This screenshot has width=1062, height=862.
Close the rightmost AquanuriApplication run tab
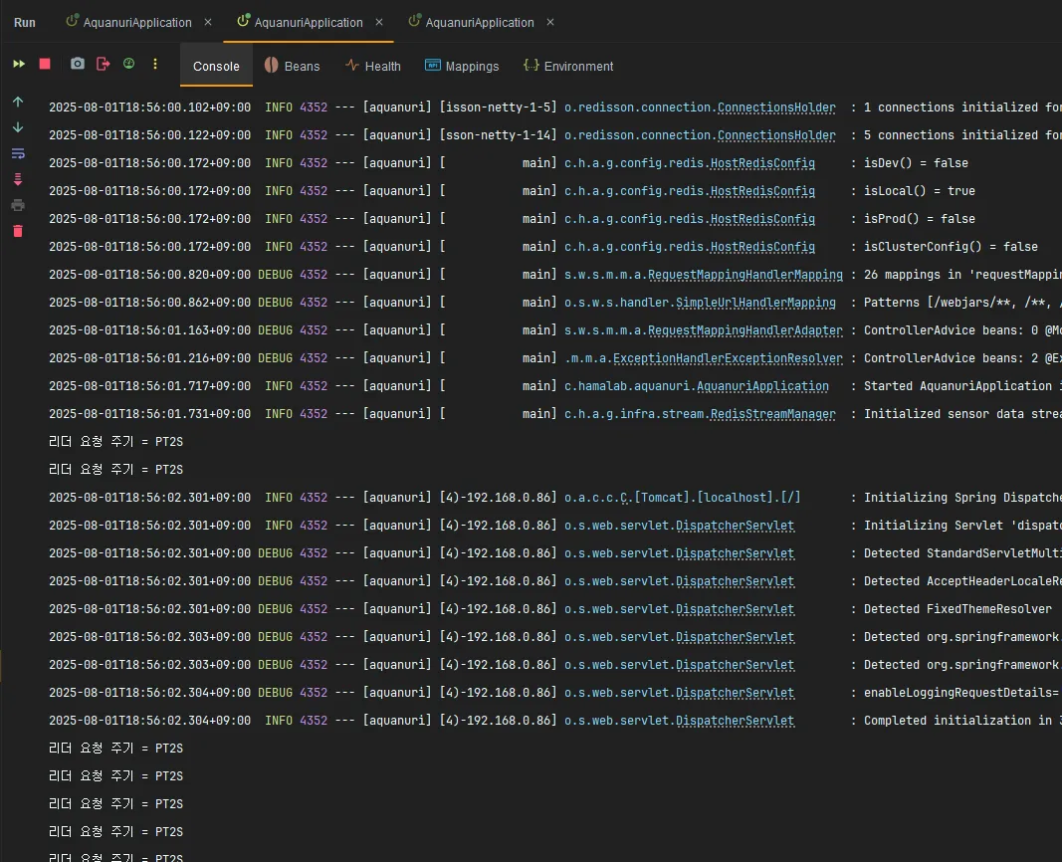click(x=550, y=22)
